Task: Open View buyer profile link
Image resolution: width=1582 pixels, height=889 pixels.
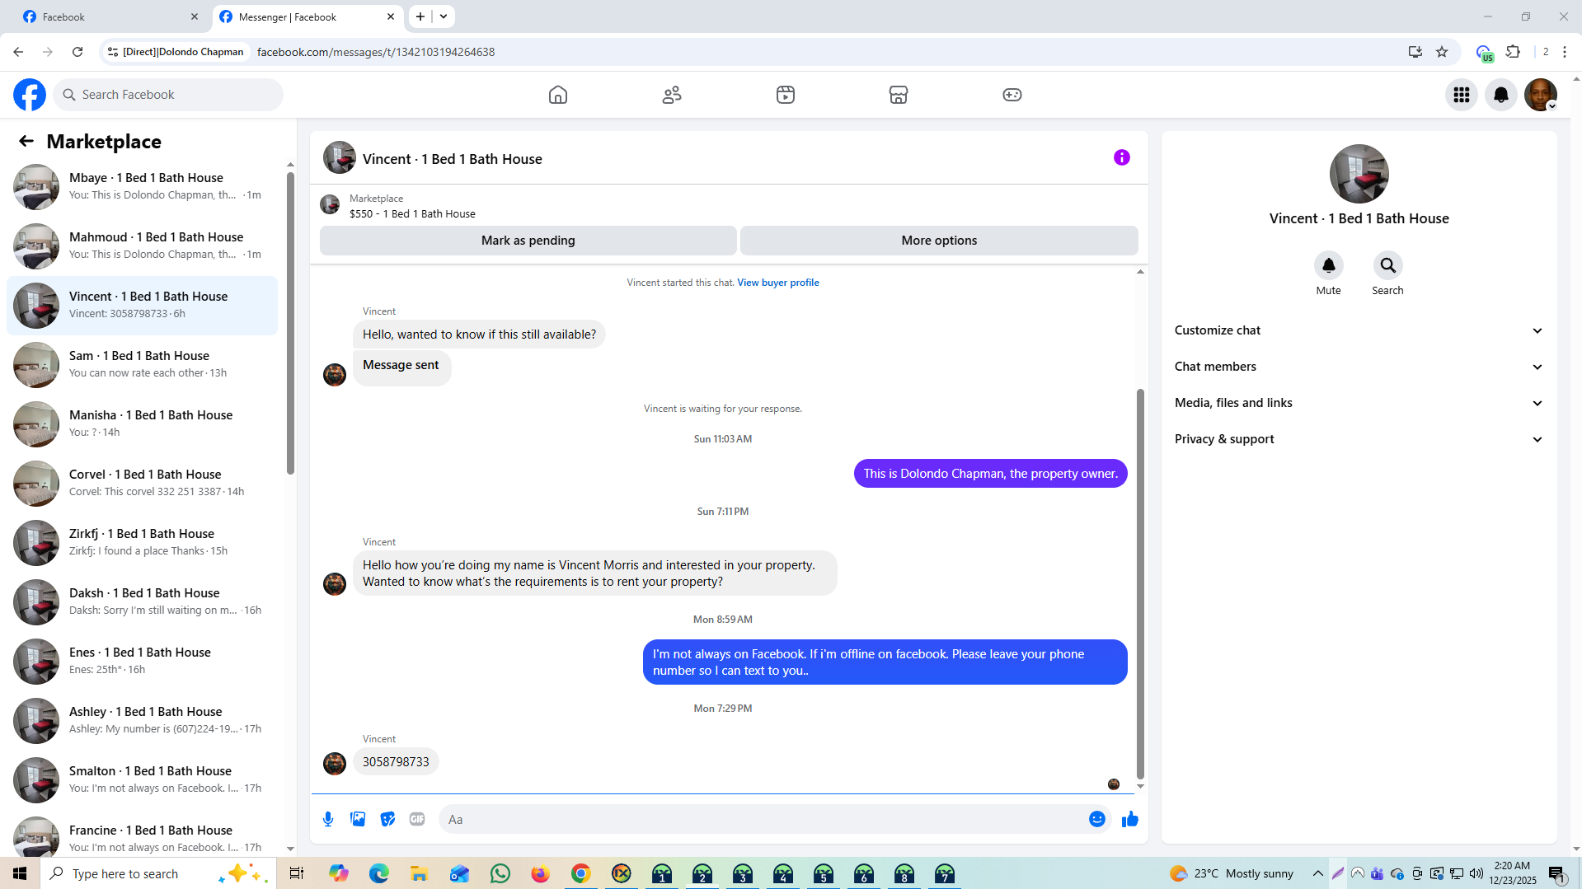Action: tap(777, 283)
